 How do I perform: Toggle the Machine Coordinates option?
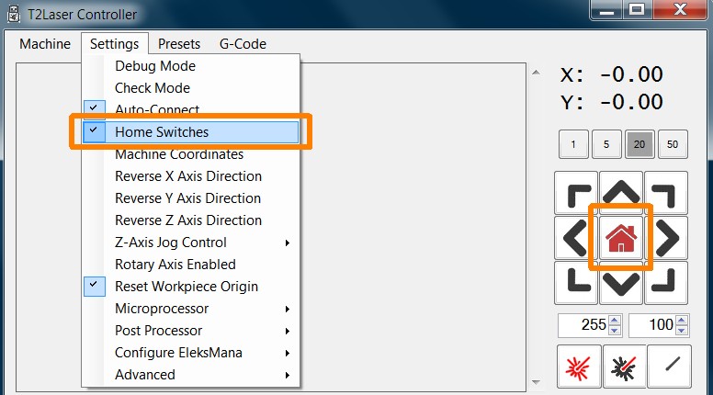point(190,154)
